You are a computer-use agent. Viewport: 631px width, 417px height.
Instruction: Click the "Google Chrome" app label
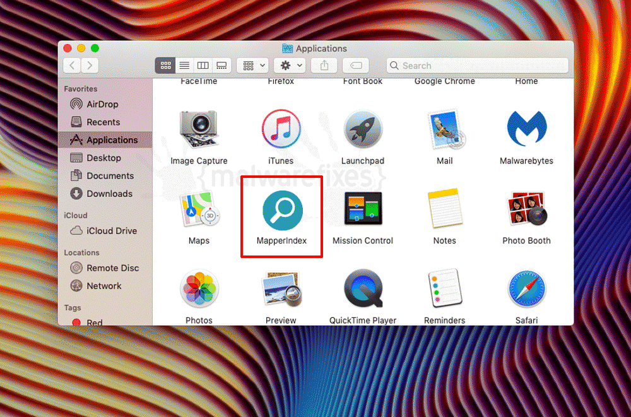445,81
